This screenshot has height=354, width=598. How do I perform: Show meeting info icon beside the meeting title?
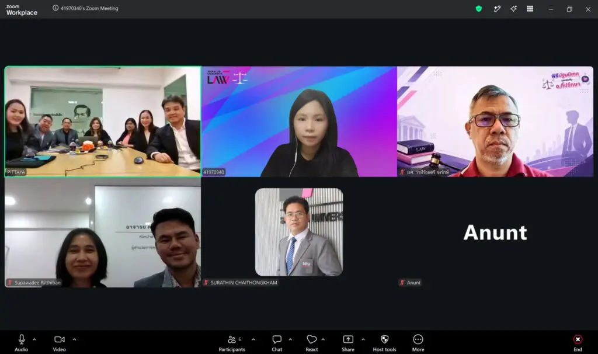pos(55,8)
